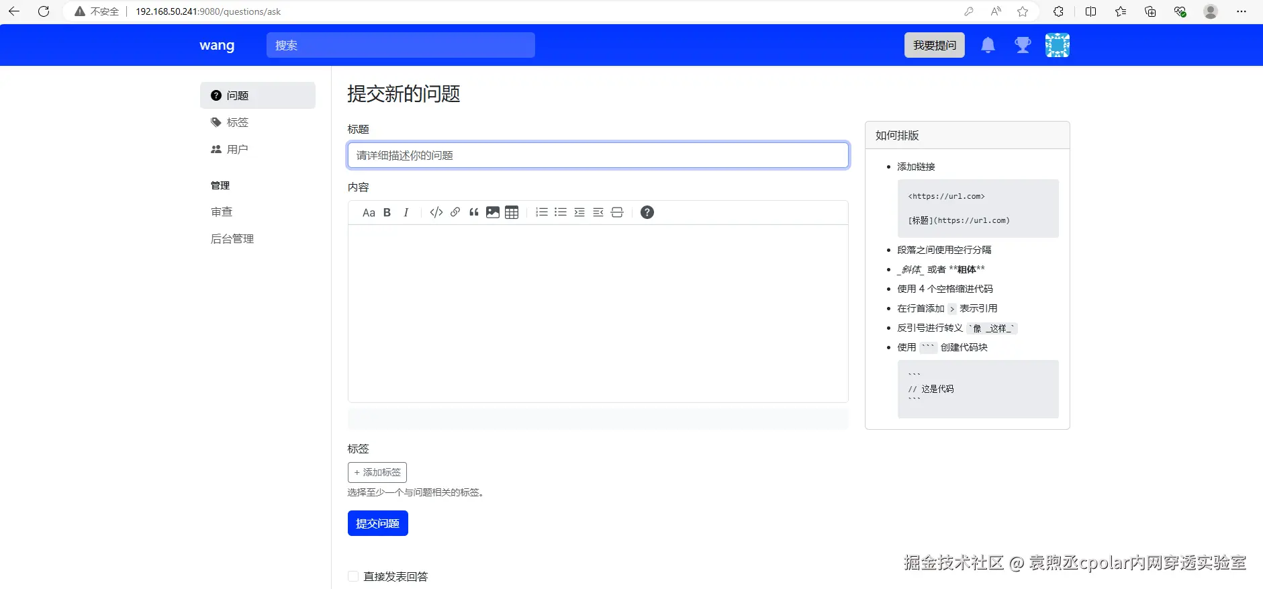Image resolution: width=1263 pixels, height=589 pixels.
Task: Open browser extensions puzzle icon
Action: (x=1058, y=11)
